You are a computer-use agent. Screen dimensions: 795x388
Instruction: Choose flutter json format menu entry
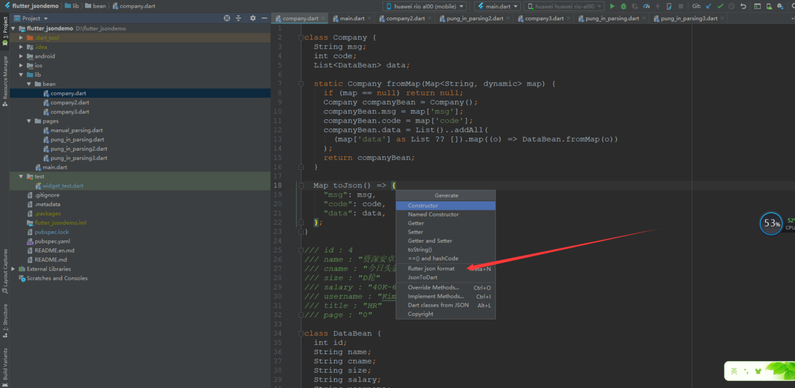pos(446,269)
